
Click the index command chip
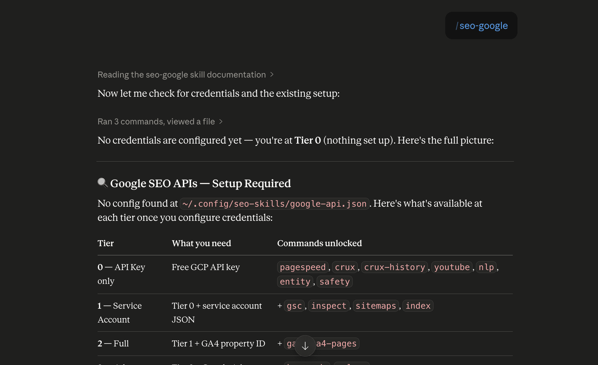[x=418, y=306]
